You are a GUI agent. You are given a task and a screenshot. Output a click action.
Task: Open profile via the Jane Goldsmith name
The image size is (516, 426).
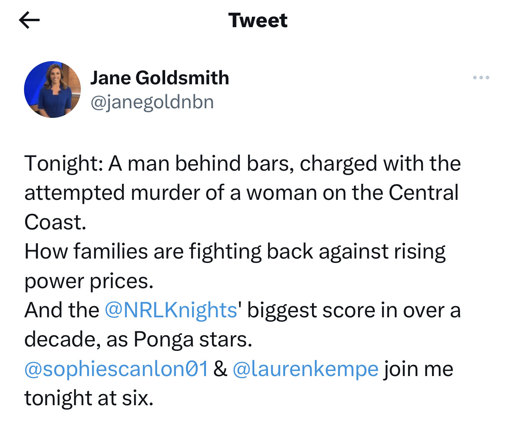160,78
